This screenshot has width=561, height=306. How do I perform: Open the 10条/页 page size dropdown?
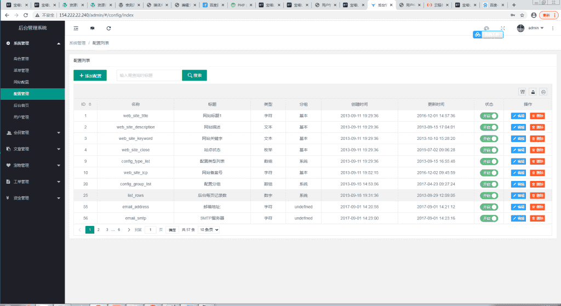pyautogui.click(x=209, y=230)
